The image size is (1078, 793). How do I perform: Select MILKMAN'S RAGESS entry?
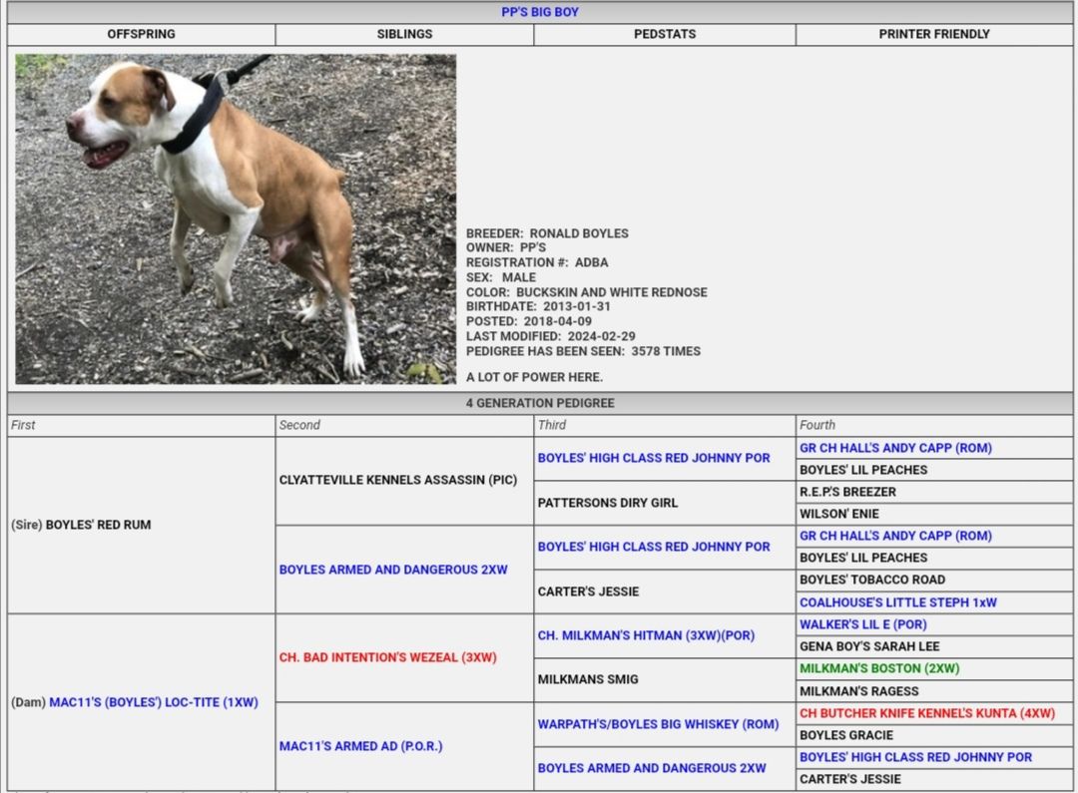pos(859,691)
